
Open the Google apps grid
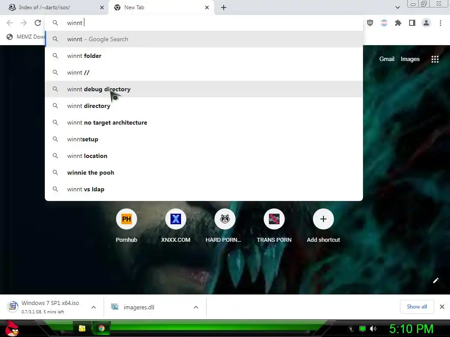point(435,59)
